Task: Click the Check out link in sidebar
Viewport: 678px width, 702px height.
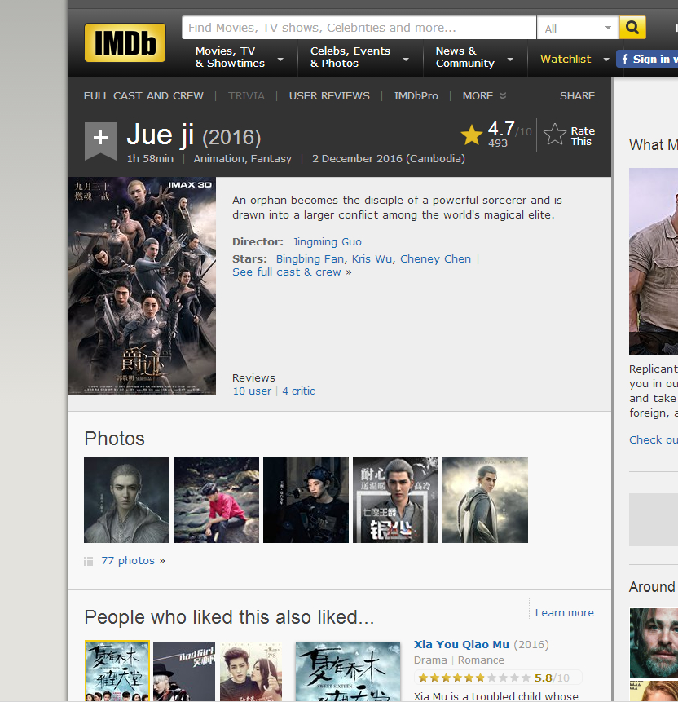Action: pyautogui.click(x=654, y=439)
